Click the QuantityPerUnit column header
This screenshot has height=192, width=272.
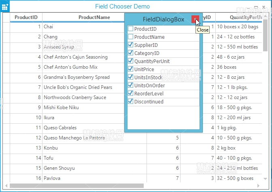[x=239, y=17]
